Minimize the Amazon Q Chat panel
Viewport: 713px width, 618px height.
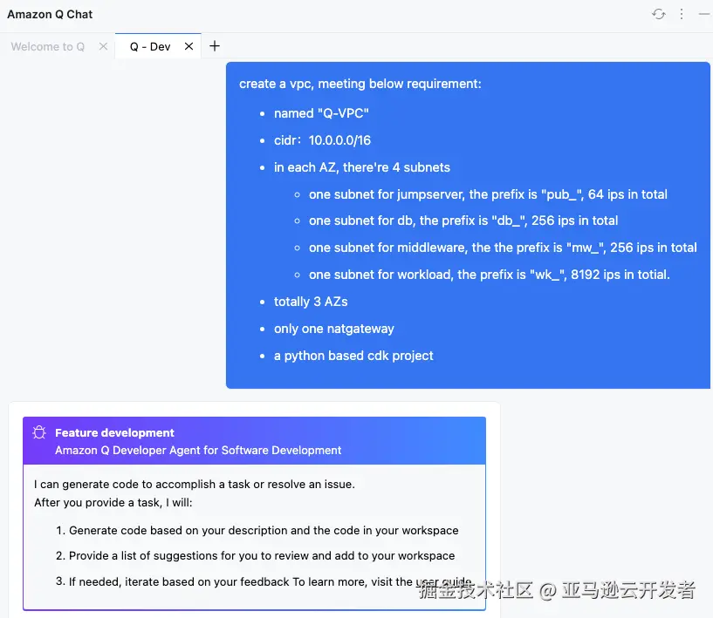pyautogui.click(x=704, y=14)
